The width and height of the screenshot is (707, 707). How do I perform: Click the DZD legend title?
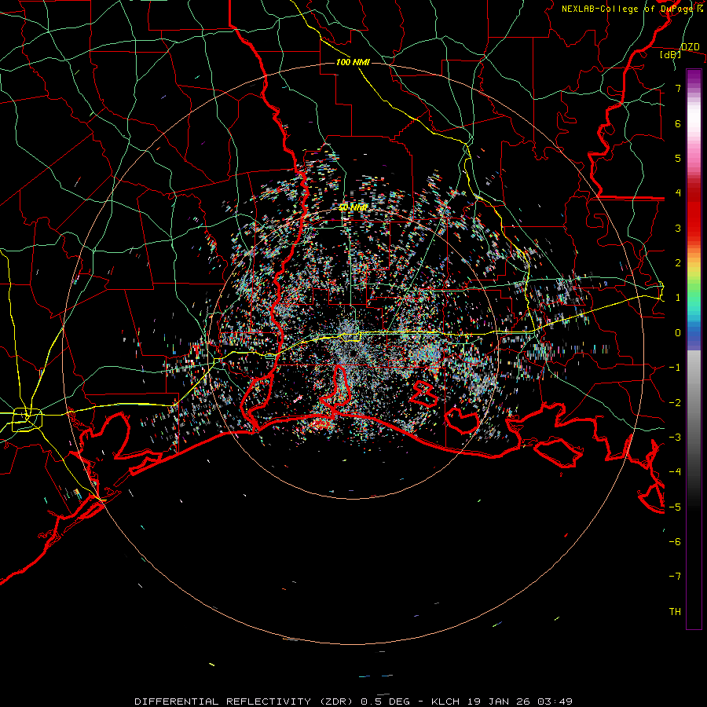[691, 47]
